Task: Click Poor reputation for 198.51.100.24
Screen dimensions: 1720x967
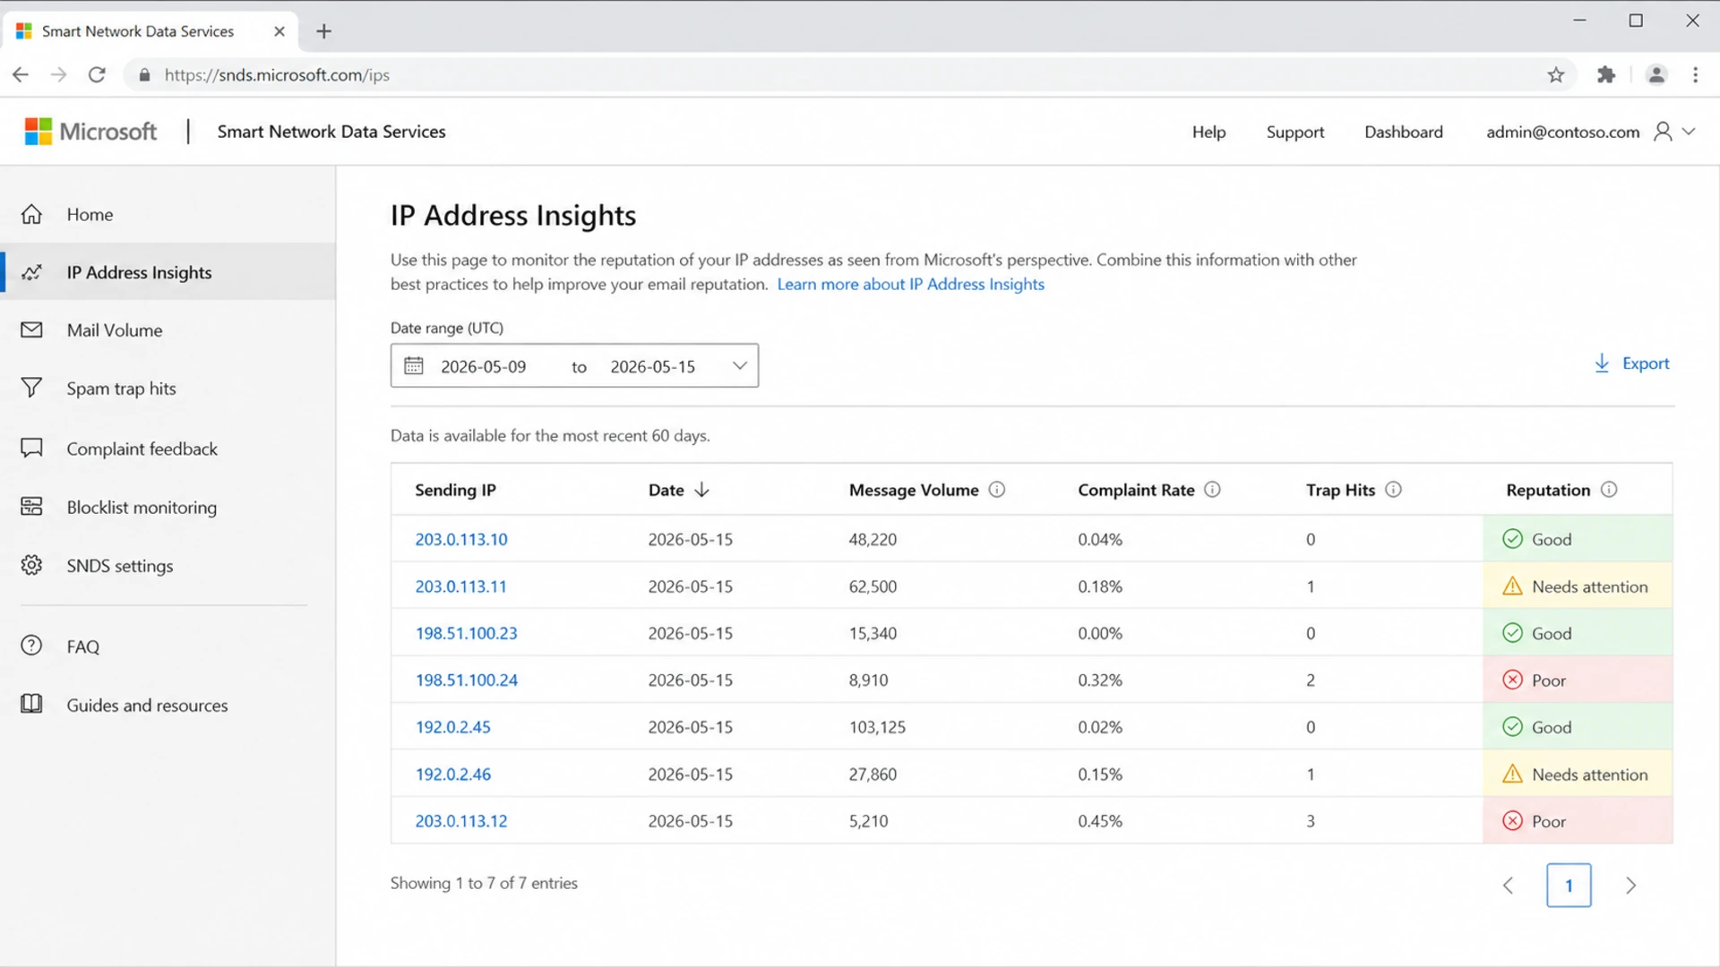Action: [x=1578, y=680]
